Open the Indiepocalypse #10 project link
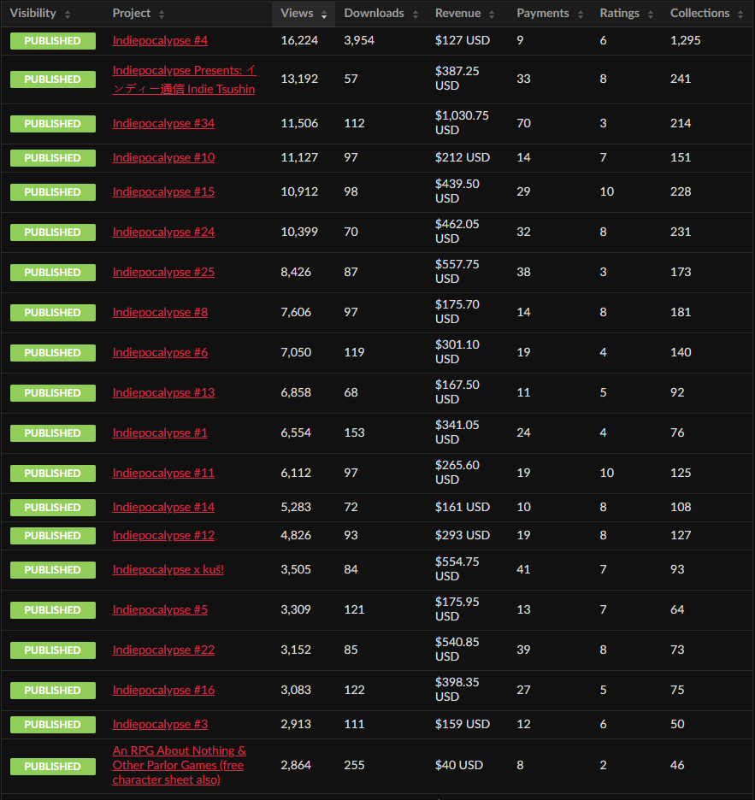This screenshot has height=800, width=755. [x=163, y=157]
